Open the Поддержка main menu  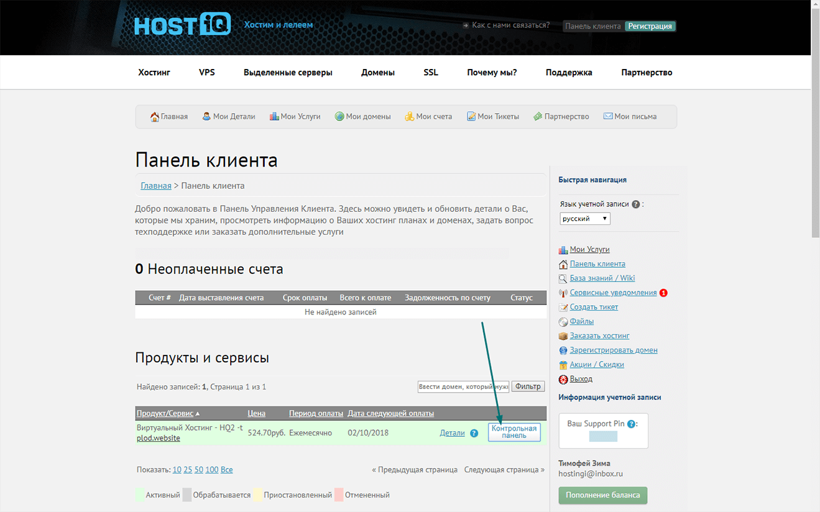click(569, 72)
